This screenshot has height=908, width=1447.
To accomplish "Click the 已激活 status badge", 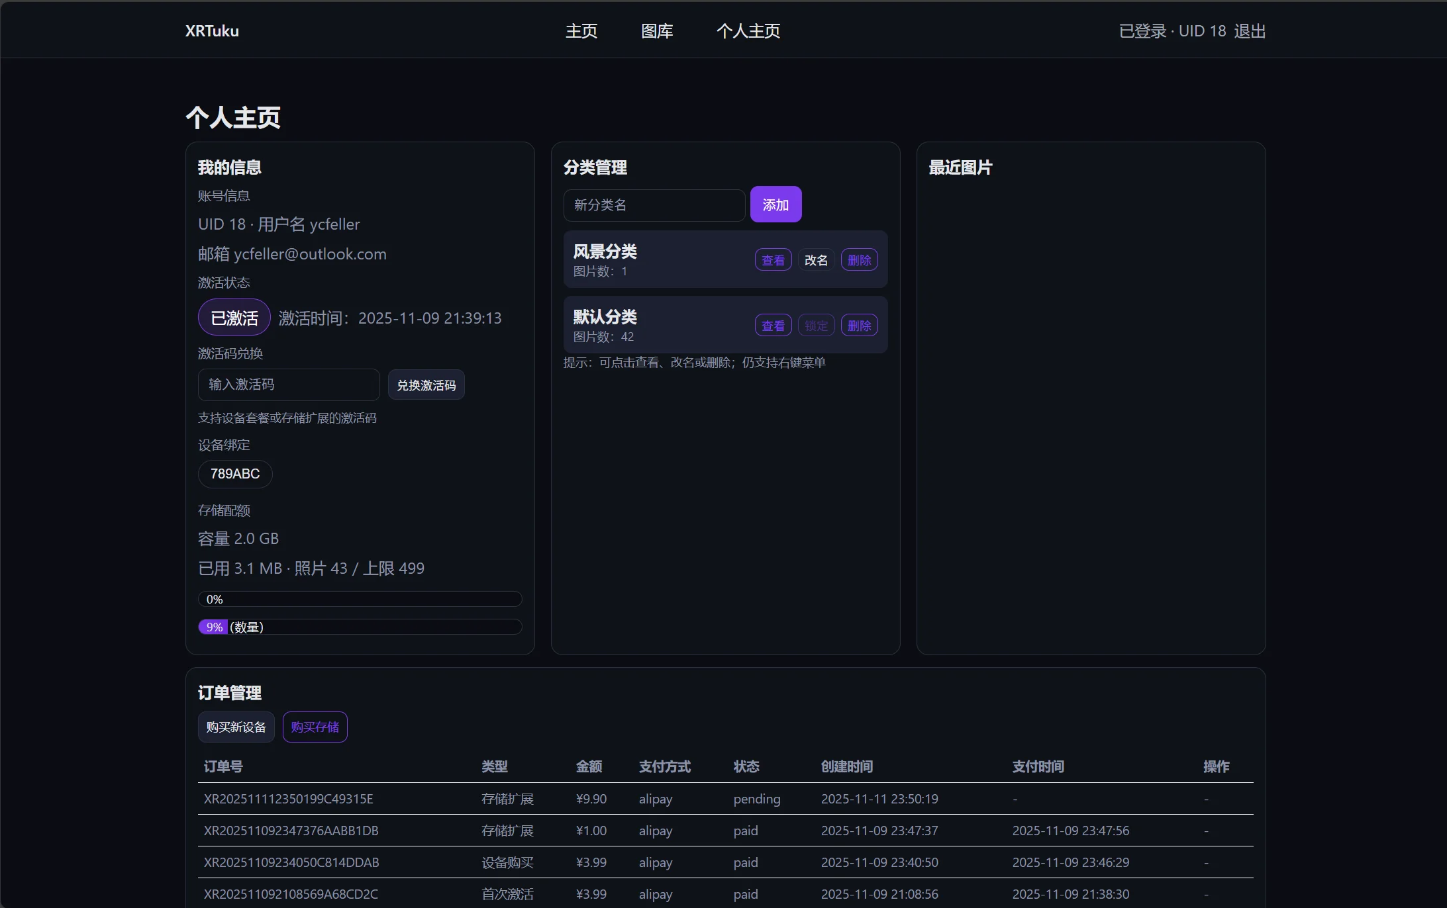I will (x=234, y=318).
